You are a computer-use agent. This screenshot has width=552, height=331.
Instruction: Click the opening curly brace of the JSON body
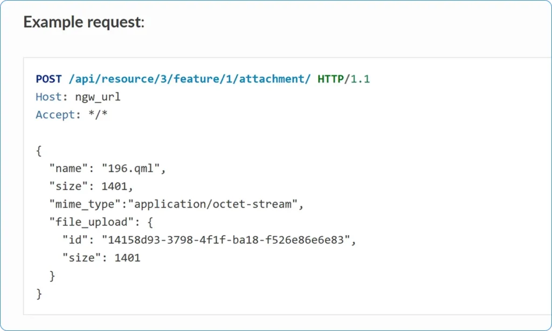coord(39,150)
